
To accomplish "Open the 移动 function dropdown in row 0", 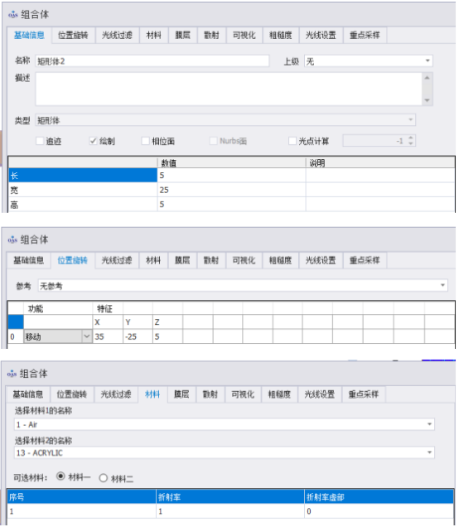I will 87,336.
